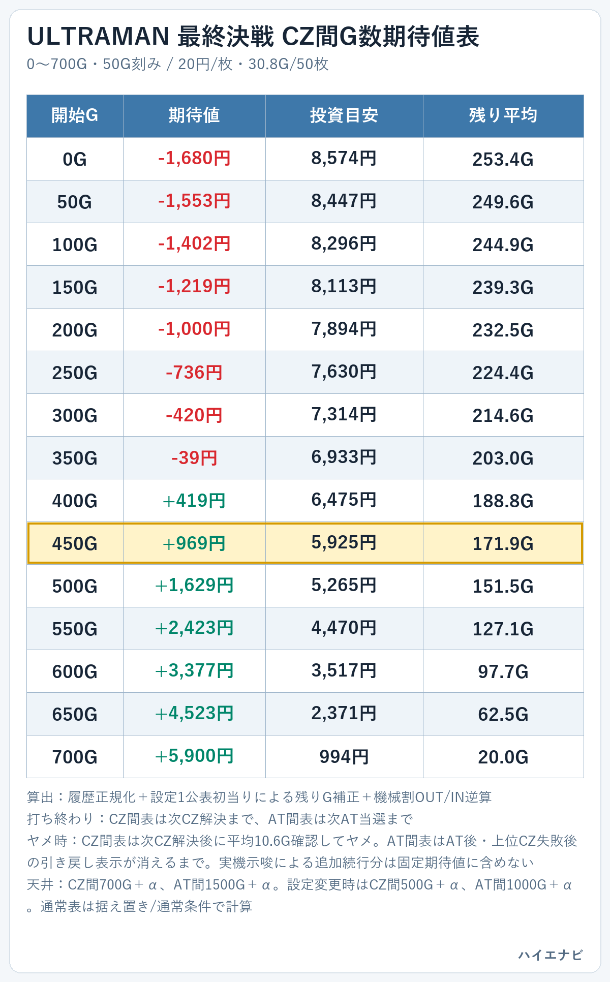Select the 550G row label

(x=75, y=629)
